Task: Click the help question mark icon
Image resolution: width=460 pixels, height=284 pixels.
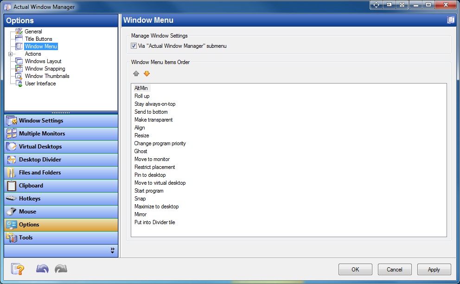Action: coord(18,269)
